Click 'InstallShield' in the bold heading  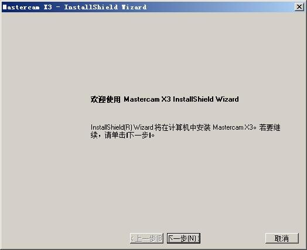point(193,99)
